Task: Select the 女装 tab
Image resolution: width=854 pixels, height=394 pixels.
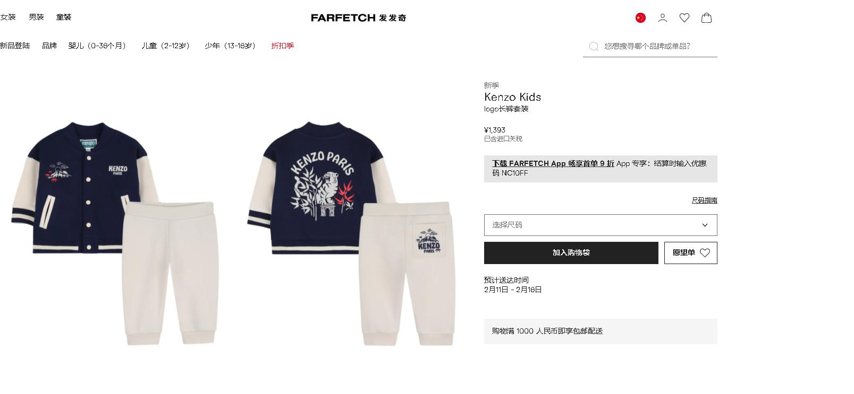Action: pos(8,17)
